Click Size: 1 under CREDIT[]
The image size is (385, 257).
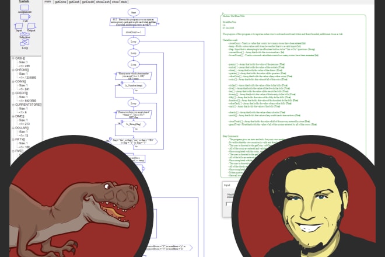pyautogui.click(x=23, y=97)
